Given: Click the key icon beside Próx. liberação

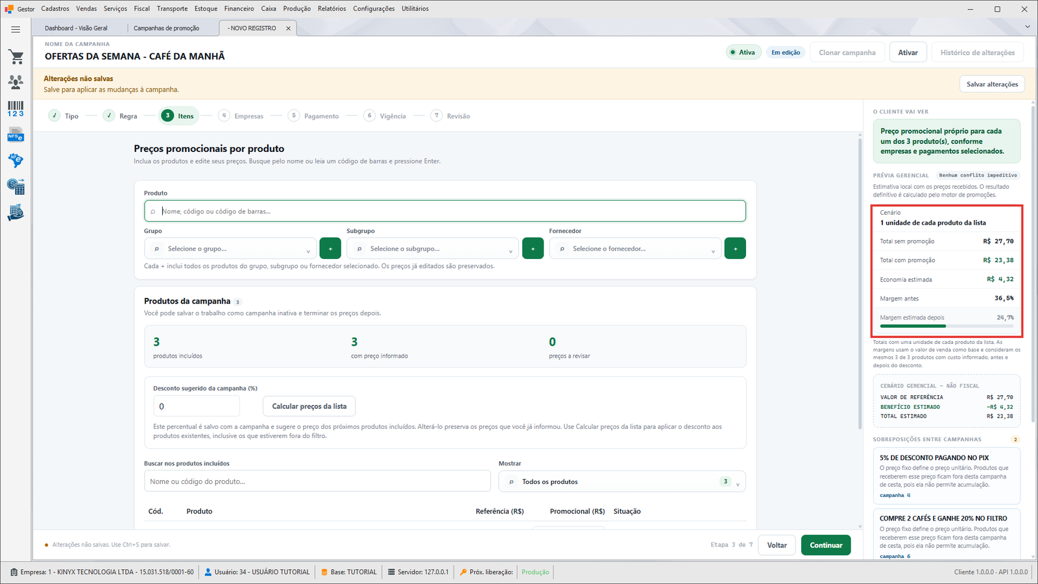Looking at the screenshot, I should click(x=463, y=572).
